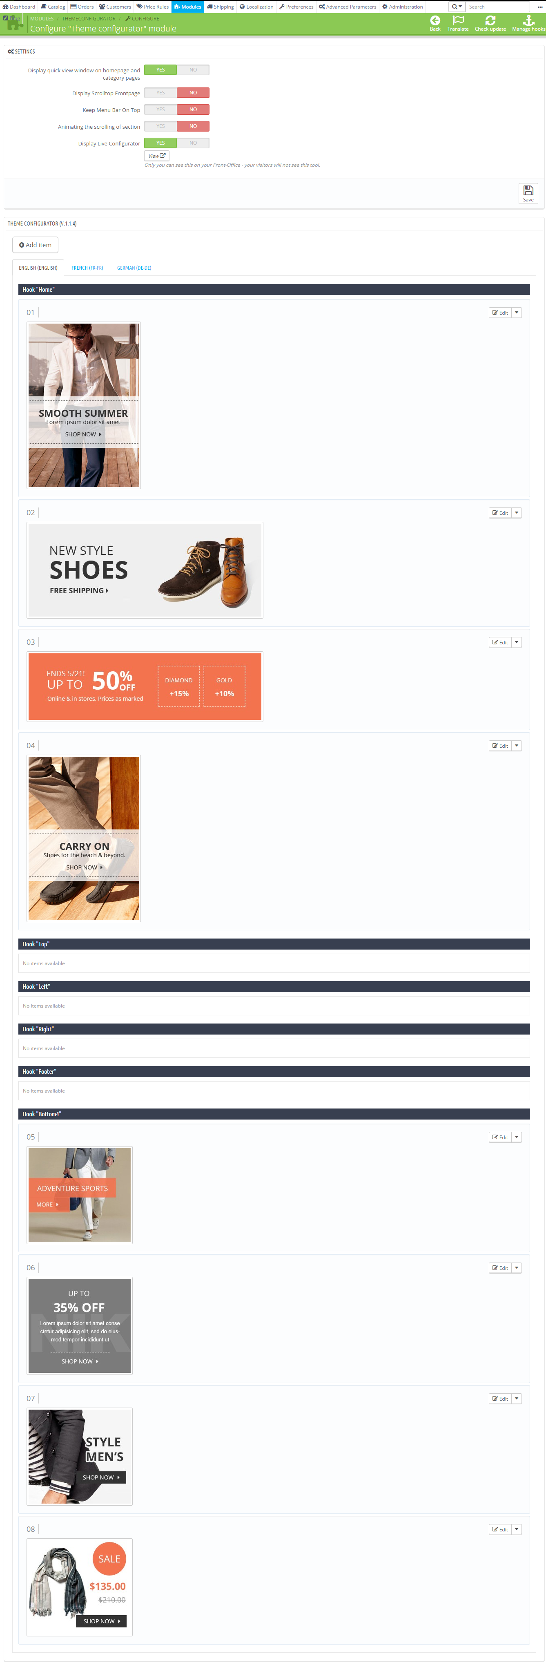Click the Check update refresh icon
Screen dimensions: 546x1665
point(490,20)
